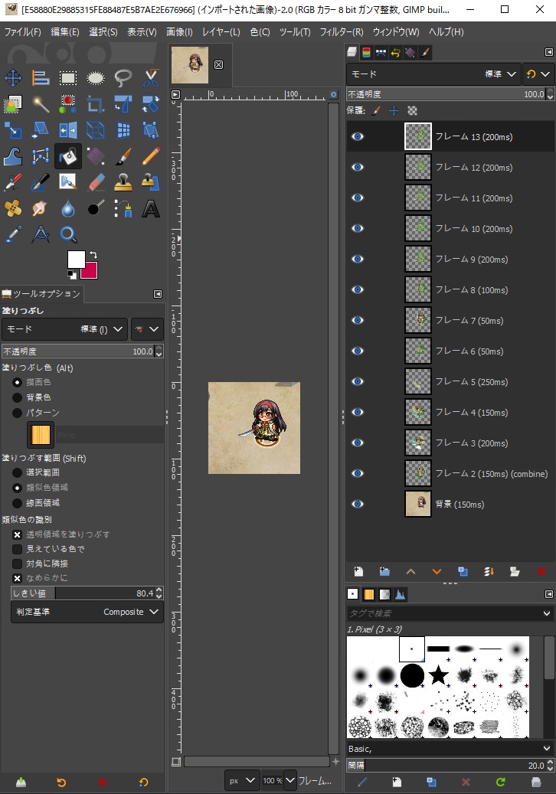
Task: Select the Crop tool
Action: pyautogui.click(x=96, y=104)
